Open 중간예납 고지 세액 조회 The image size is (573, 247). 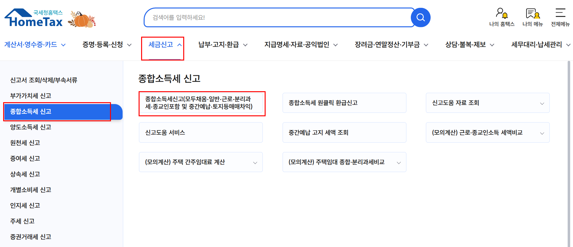pyautogui.click(x=344, y=132)
